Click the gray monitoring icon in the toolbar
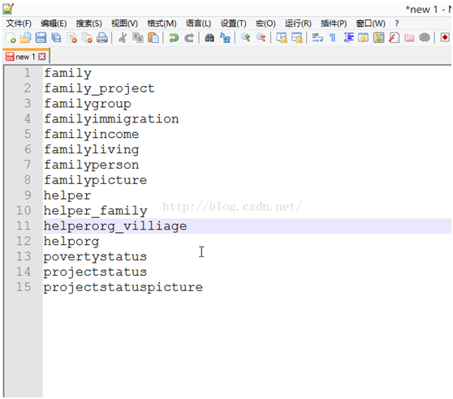Screen dimensions: 453x399 [425, 38]
